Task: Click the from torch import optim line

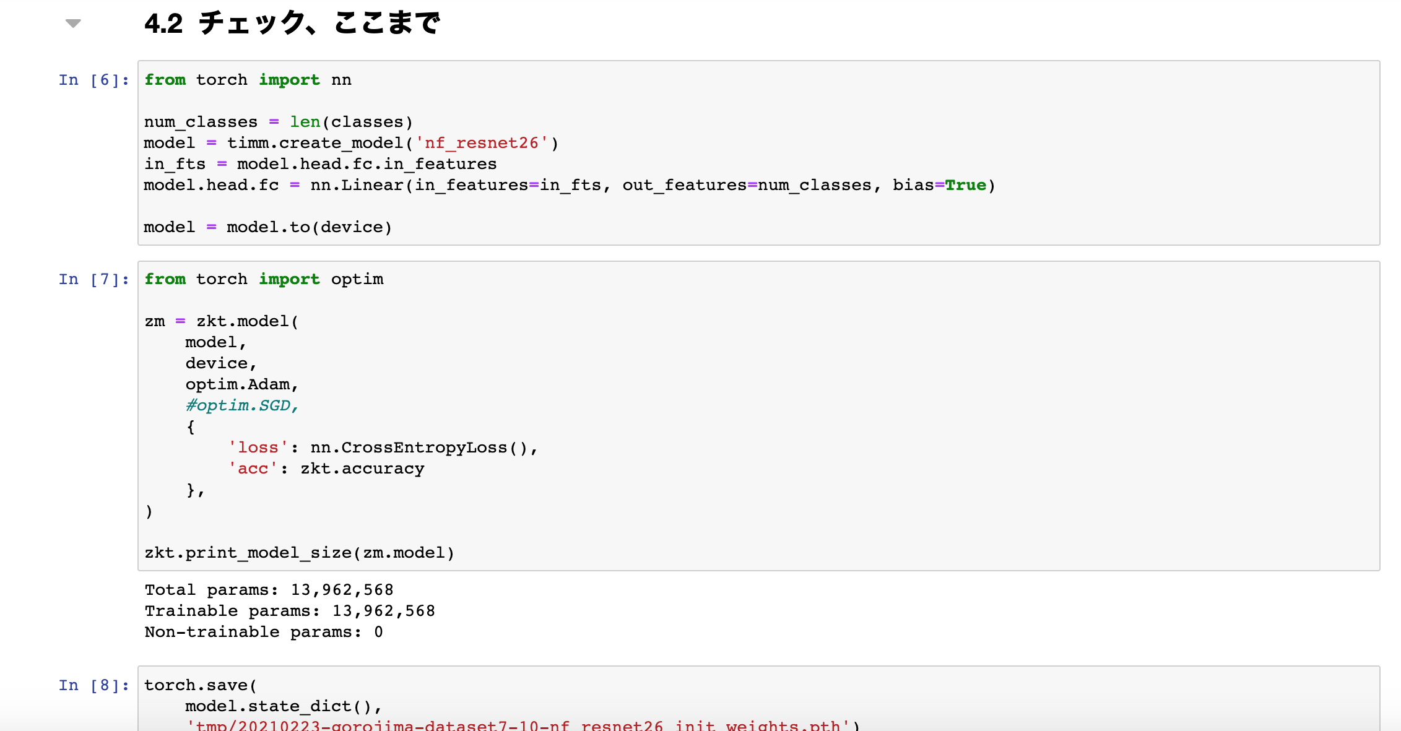Action: click(x=264, y=279)
